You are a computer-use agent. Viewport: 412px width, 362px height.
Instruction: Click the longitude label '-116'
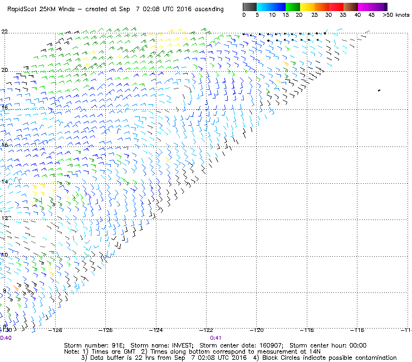(x=357, y=330)
